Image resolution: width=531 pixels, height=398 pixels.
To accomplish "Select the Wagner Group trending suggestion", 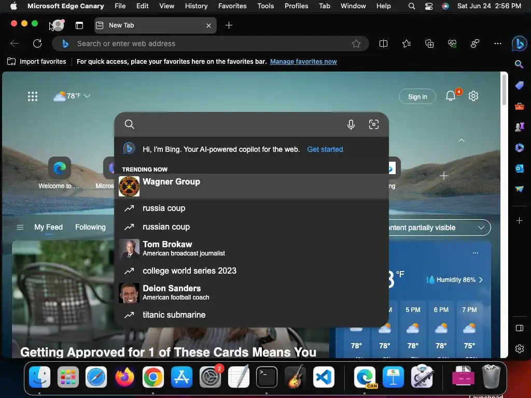I will (251, 187).
